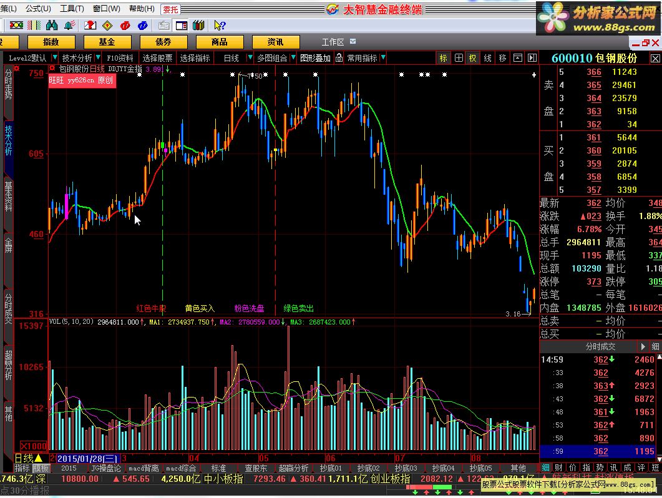
Task: Switch to the 基金 tab
Action: pos(107,42)
